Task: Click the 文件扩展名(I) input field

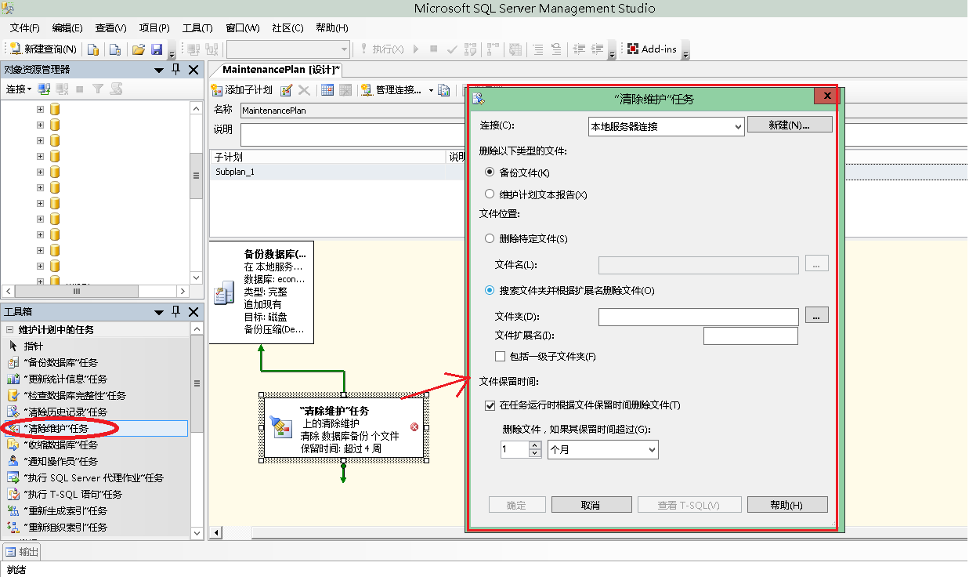Action: tap(750, 336)
